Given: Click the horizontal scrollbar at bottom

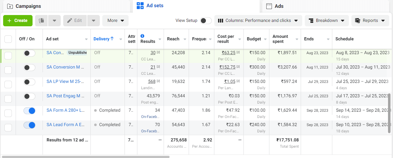Looking at the screenshot, I should pos(85,156).
